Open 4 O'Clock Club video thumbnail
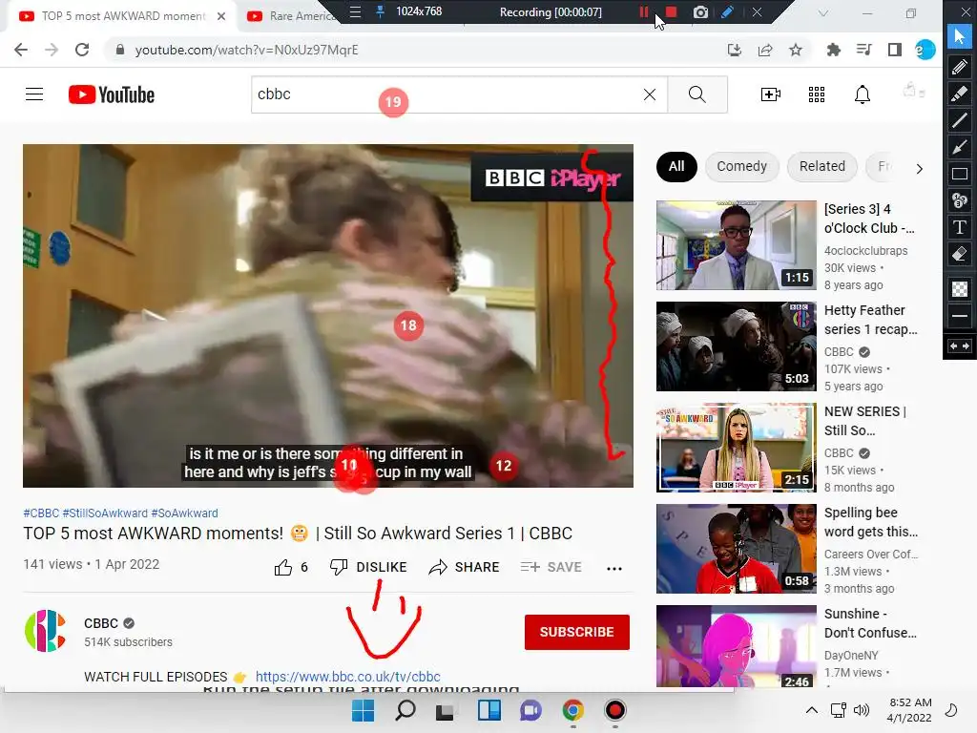977x733 pixels. 736,245
